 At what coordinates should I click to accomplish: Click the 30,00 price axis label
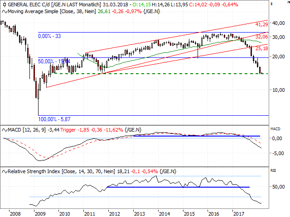pyautogui.click(x=278, y=37)
